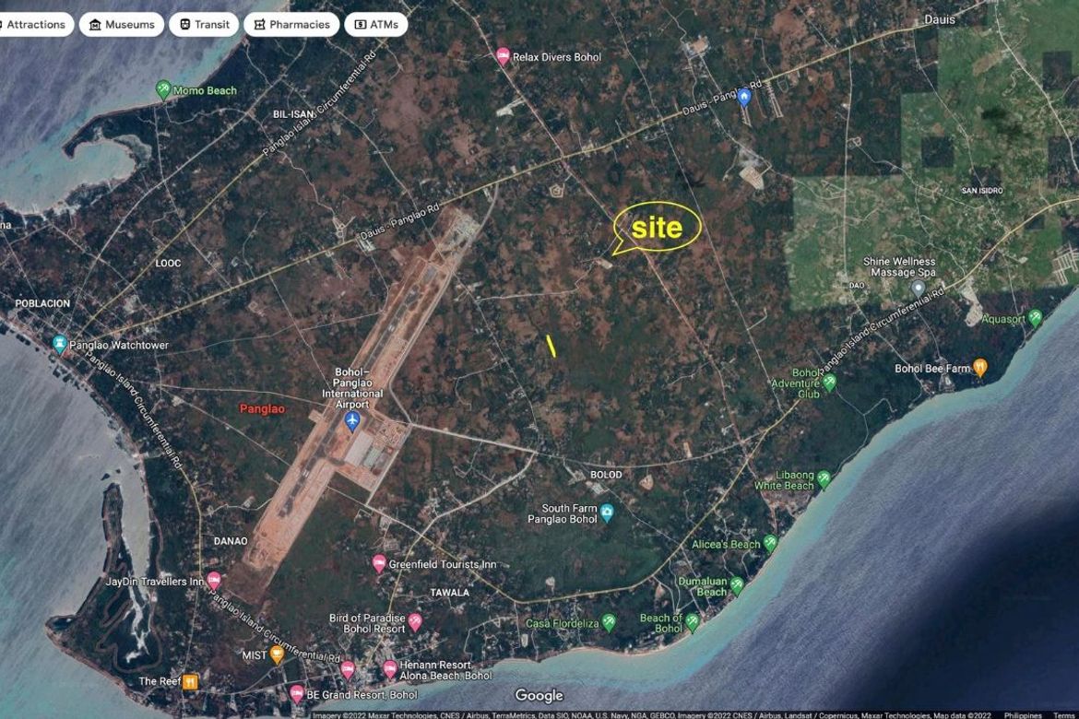
Task: Click the lodging pin left of Henann Resort
Action: pyautogui.click(x=348, y=669)
